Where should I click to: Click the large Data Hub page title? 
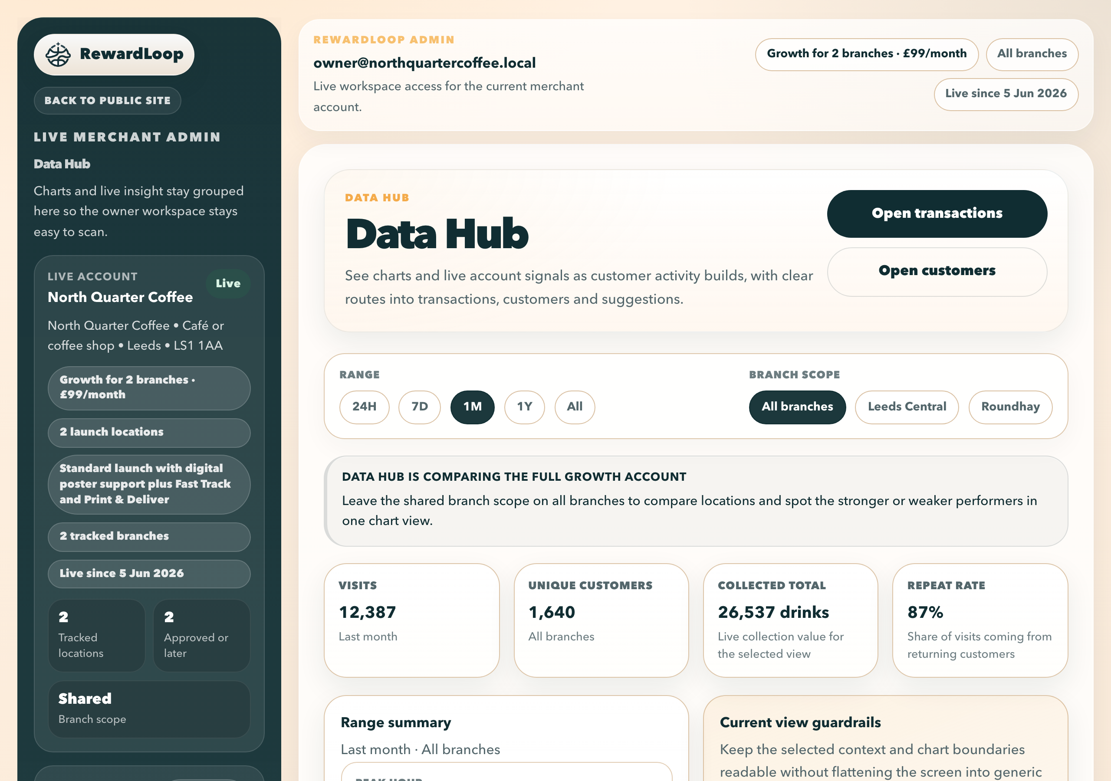(x=437, y=234)
